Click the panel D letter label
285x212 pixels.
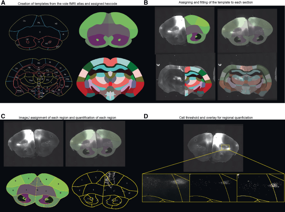146,116
